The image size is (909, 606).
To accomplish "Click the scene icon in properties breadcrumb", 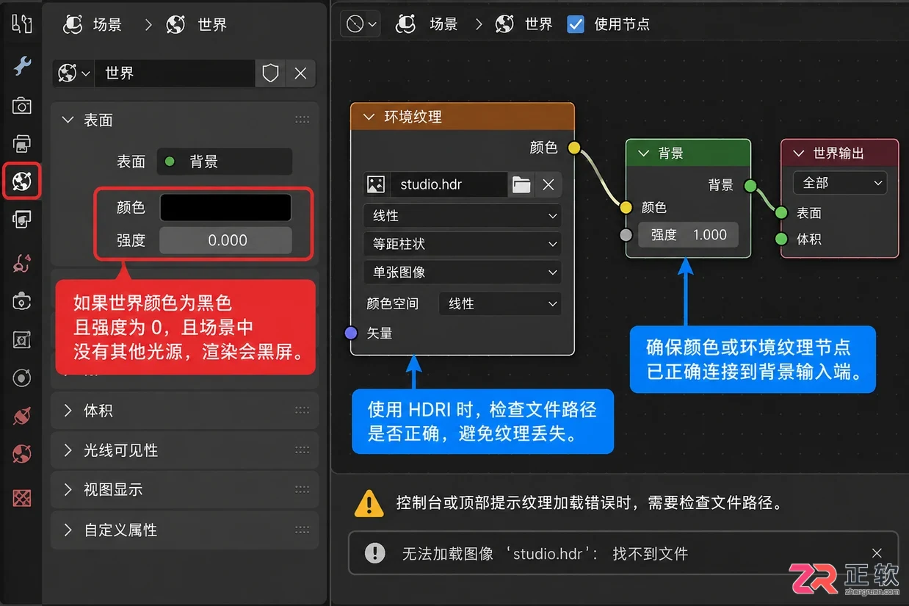I will [73, 24].
